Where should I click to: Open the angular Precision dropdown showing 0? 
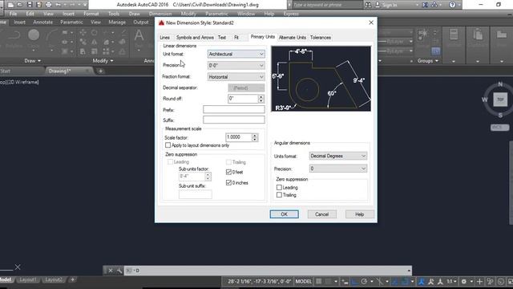tap(338, 169)
